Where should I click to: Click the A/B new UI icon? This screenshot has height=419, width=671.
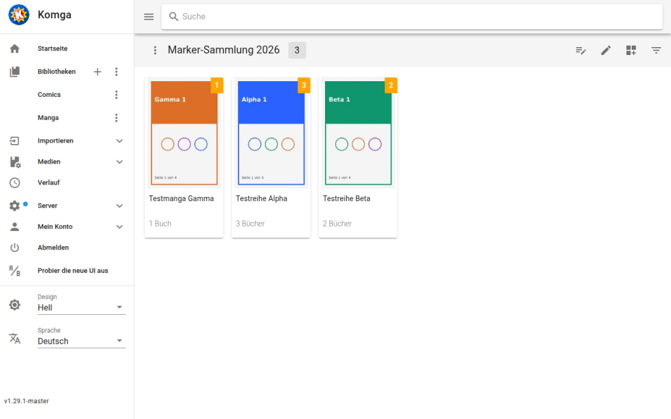[14, 270]
